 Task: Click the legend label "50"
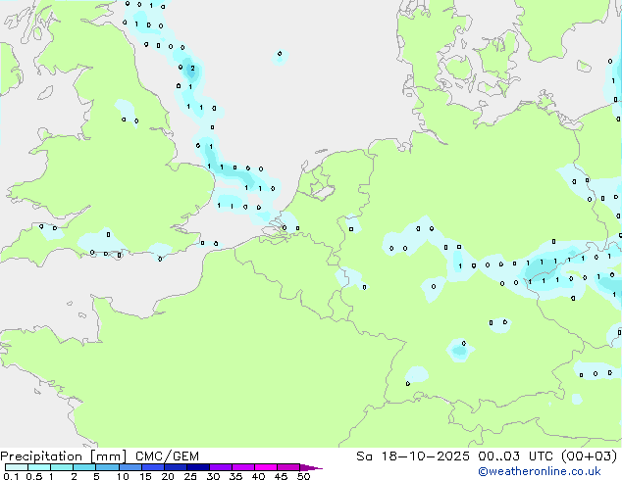tap(303, 476)
